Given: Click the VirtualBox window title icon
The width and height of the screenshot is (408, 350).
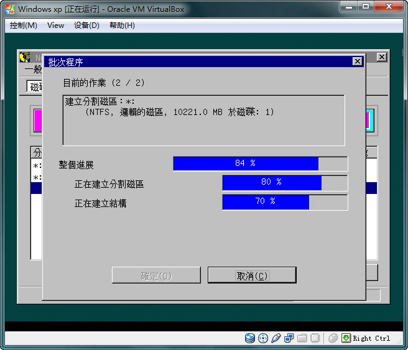Looking at the screenshot, I should coord(10,9).
